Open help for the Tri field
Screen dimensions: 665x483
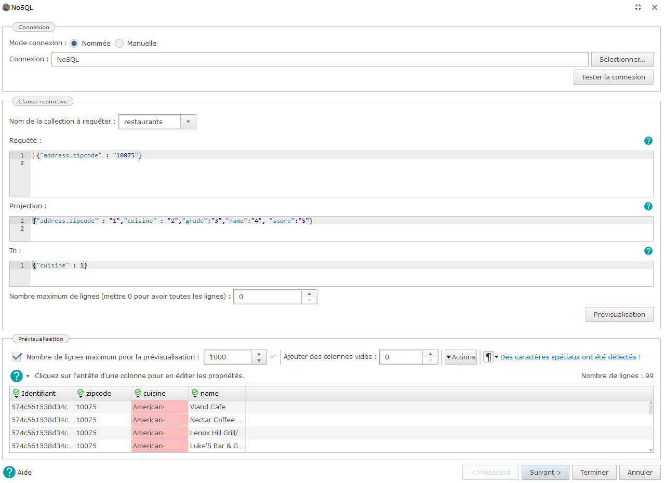pyautogui.click(x=648, y=251)
